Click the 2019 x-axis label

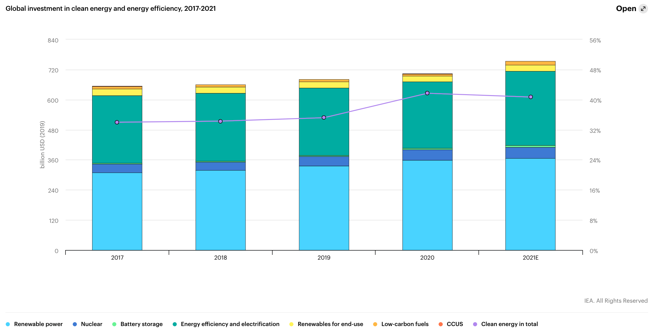(x=324, y=258)
